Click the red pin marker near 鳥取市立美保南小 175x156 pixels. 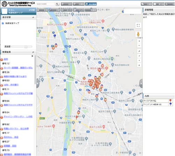coord(76,117)
